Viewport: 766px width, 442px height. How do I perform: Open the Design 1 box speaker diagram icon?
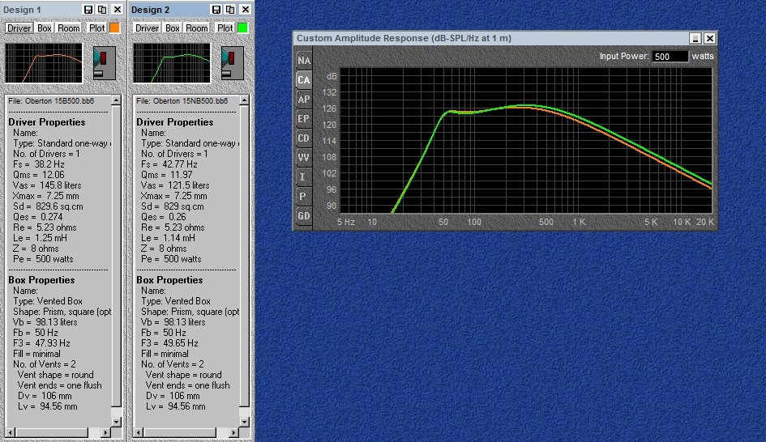point(105,63)
